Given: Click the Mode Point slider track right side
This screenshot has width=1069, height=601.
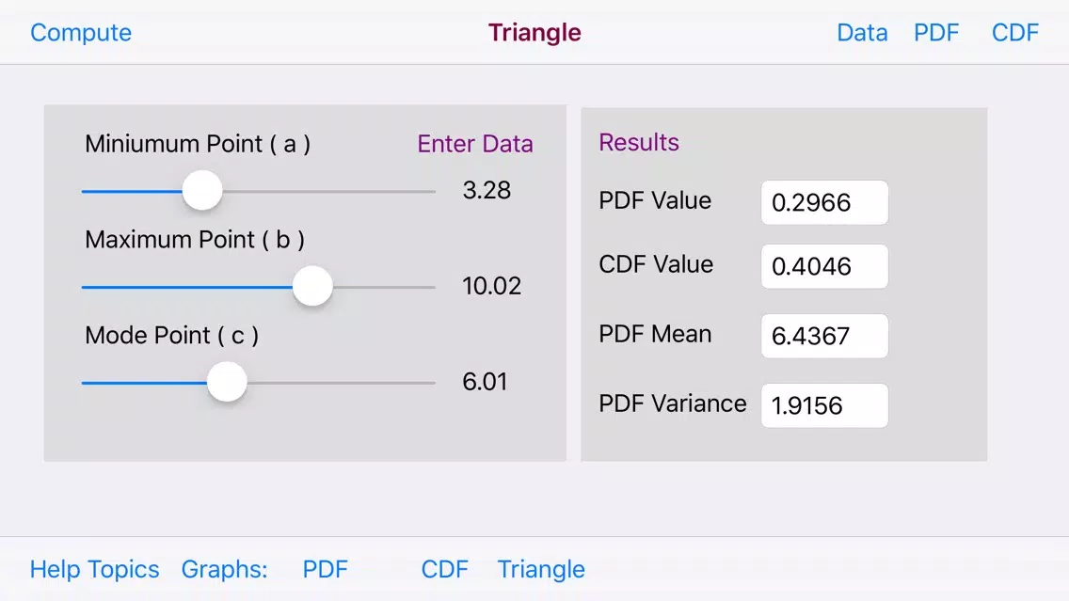Looking at the screenshot, I should tap(342, 383).
